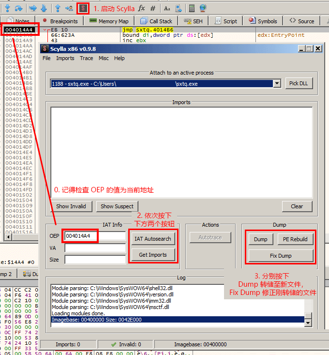Select address 004014FD in the disassembly
This screenshot has height=355, width=329.
(x=19, y=189)
